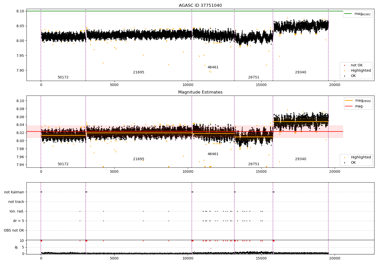Click the 'OK' legend label in the top plot

[x=353, y=76]
